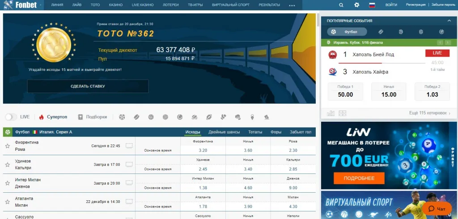Open pitch field view icon in Popular Events
The height and width of the screenshot is (219, 458).
tap(342, 113)
